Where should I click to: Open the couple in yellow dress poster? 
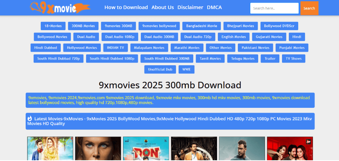click(x=50, y=149)
